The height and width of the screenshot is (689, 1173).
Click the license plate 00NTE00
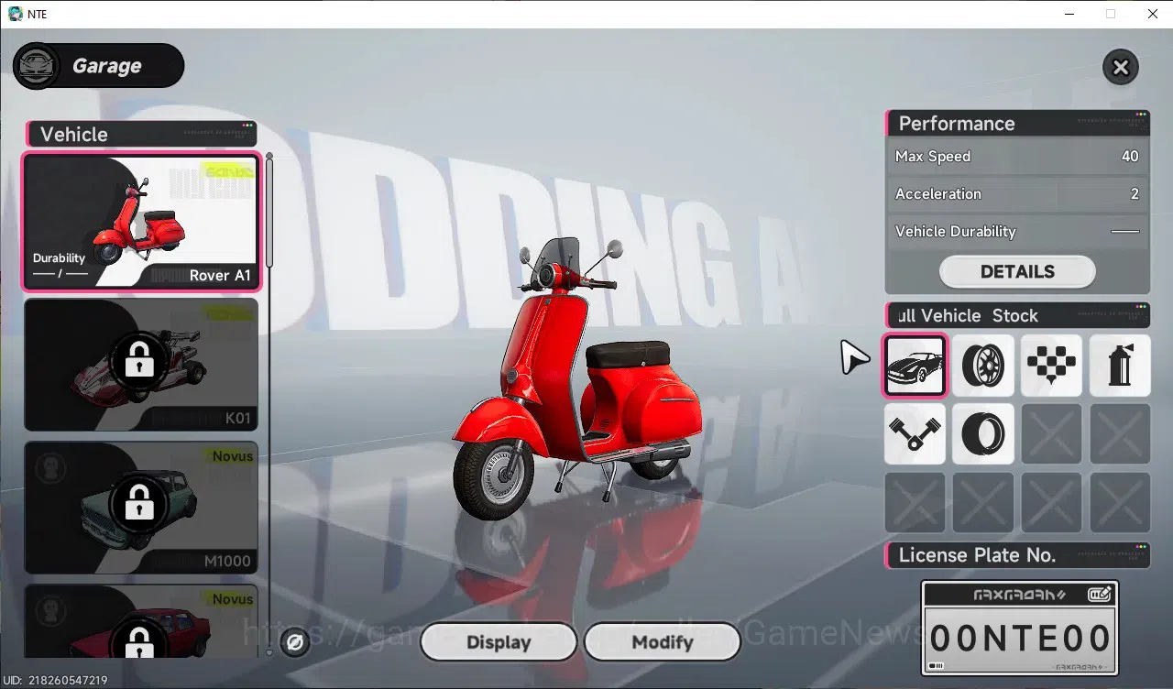click(1020, 637)
